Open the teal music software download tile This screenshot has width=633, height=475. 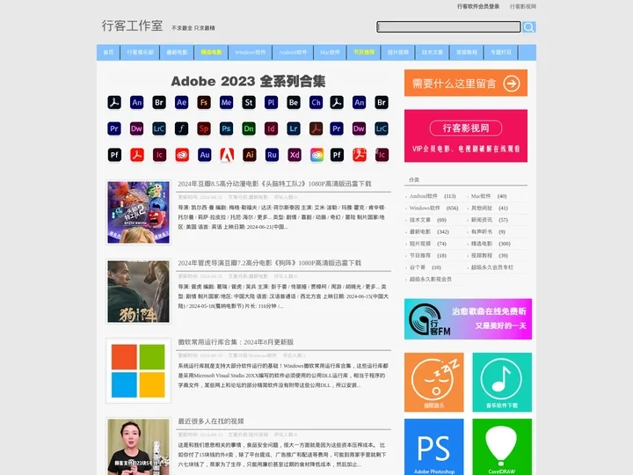click(x=502, y=382)
